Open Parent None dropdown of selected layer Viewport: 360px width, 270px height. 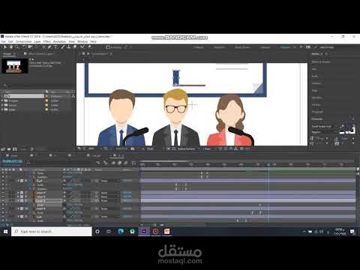coord(109,201)
